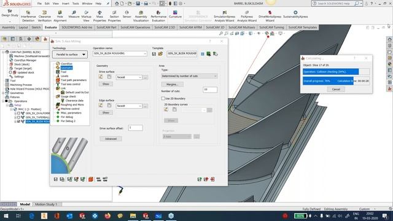This screenshot has width=393, height=221.
Task: Open Mass Properties
Action: [x=99, y=17]
